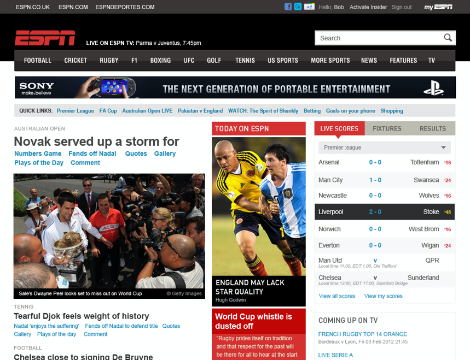Open the News menu item
The image size is (470, 360).
point(369,61)
